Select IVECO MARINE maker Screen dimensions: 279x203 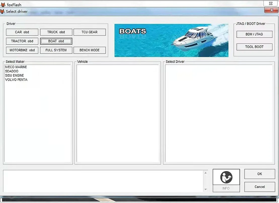click(x=16, y=67)
